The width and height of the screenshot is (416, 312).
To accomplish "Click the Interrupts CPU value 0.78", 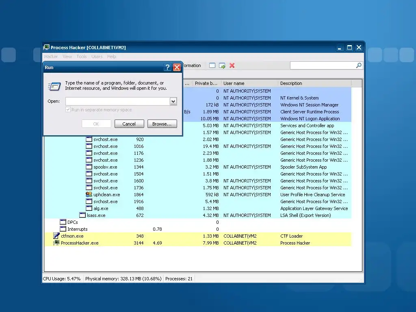I will point(157,229).
